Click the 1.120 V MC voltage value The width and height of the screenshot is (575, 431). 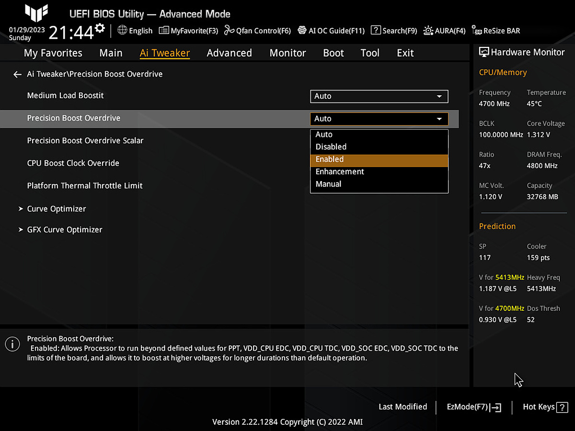[491, 197]
